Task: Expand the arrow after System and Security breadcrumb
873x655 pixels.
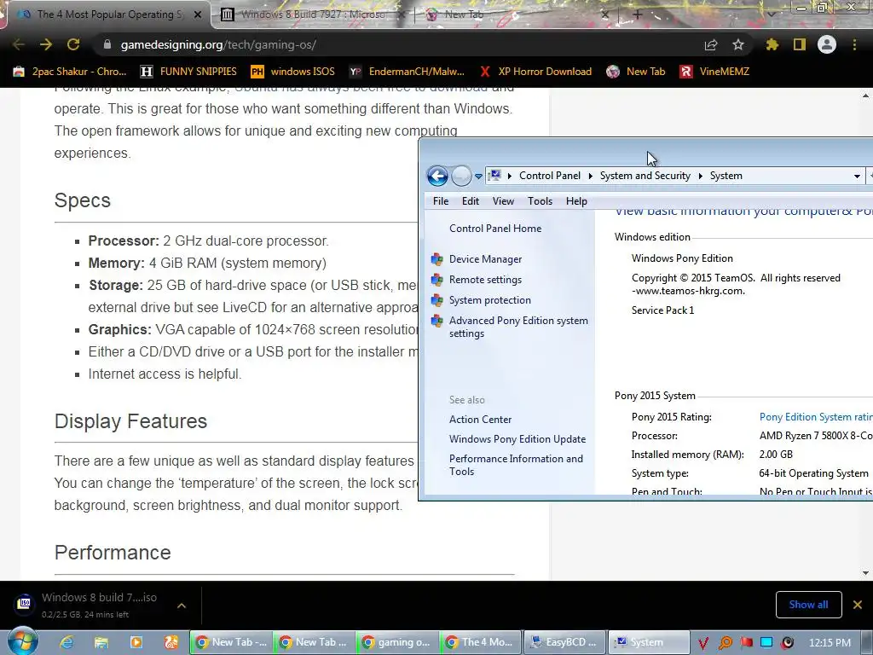Action: point(701,176)
